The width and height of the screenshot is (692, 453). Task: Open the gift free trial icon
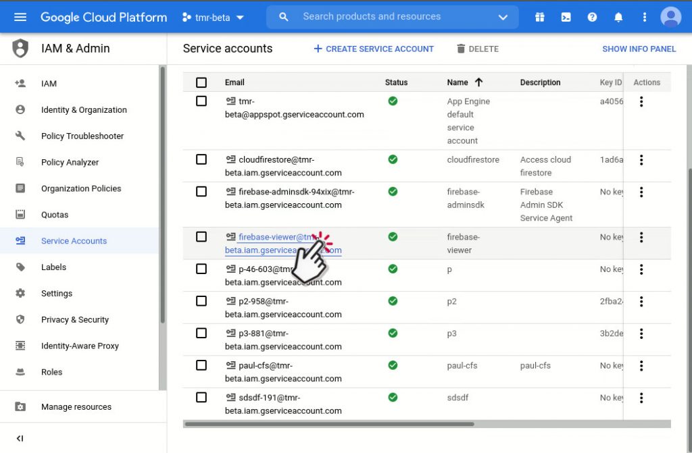coord(539,17)
